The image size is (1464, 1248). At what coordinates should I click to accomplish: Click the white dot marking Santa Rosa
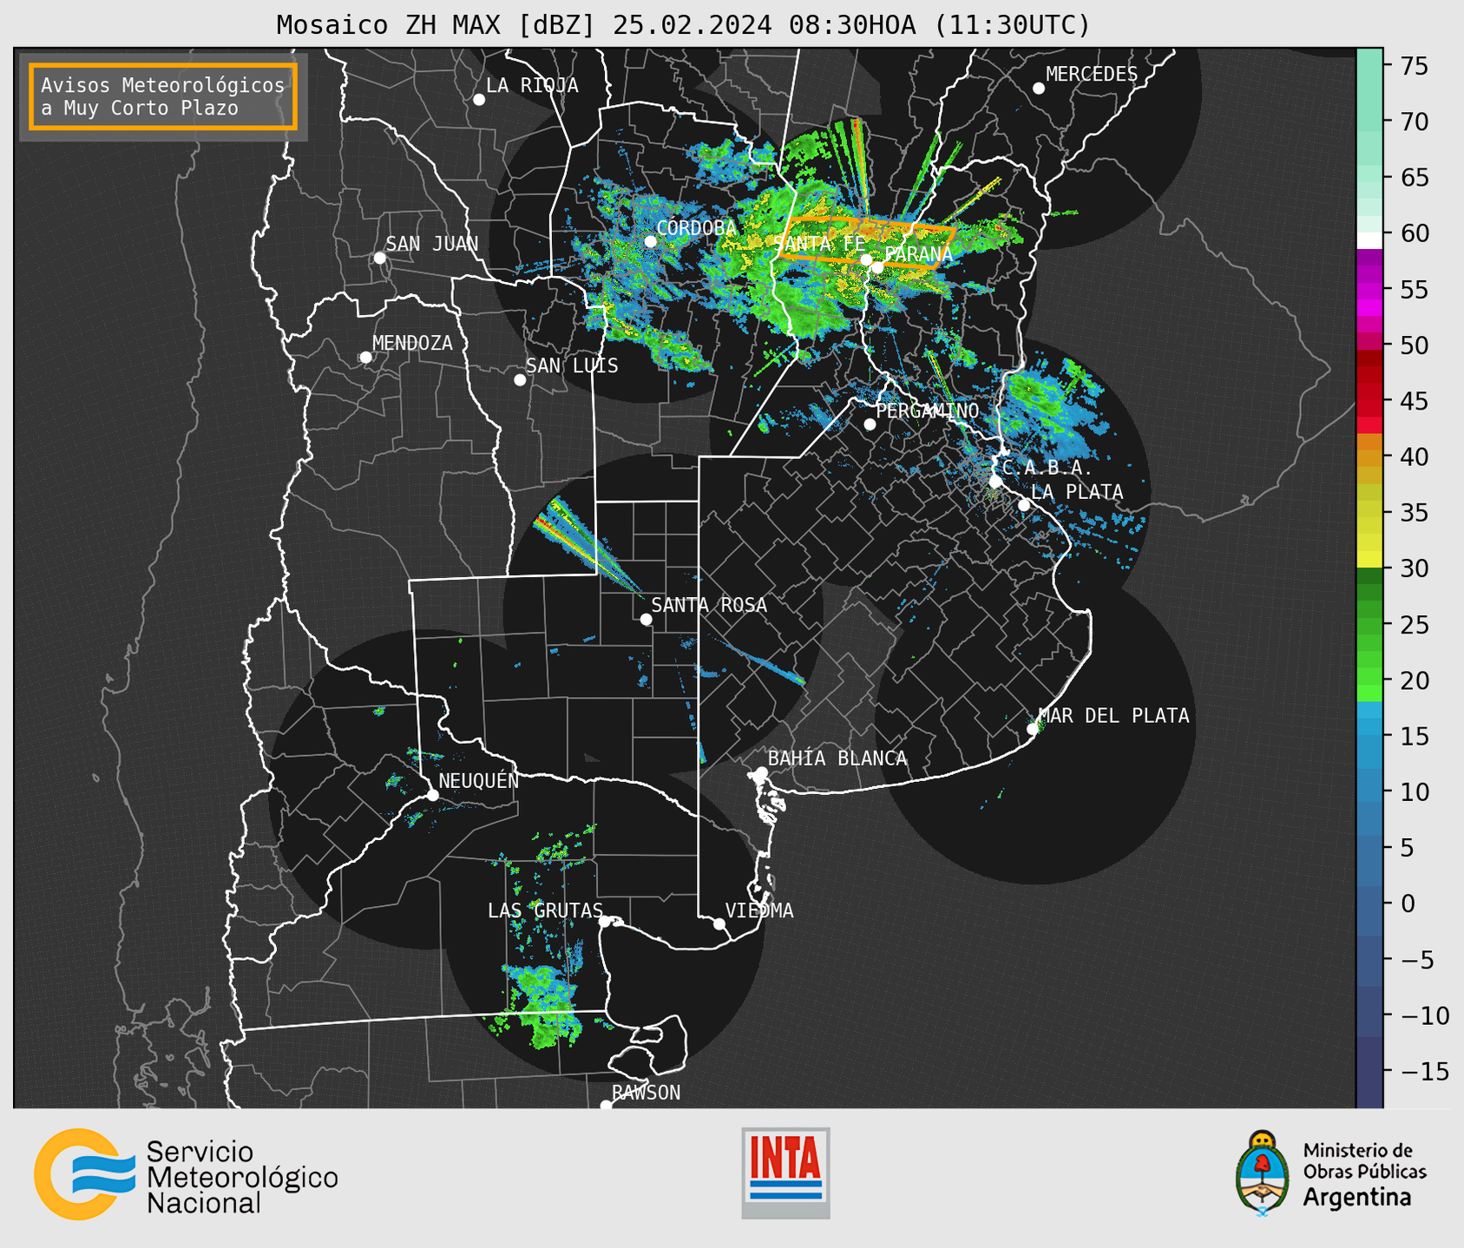coord(646,619)
